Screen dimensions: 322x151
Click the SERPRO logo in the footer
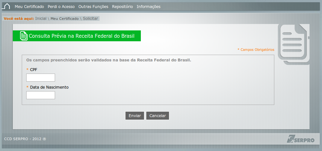click(x=301, y=139)
